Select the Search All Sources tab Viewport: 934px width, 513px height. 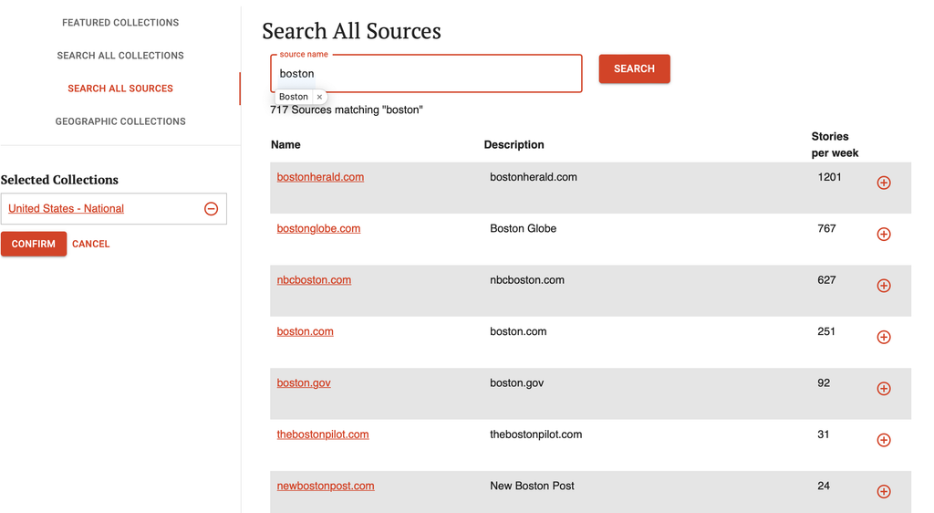pos(120,89)
